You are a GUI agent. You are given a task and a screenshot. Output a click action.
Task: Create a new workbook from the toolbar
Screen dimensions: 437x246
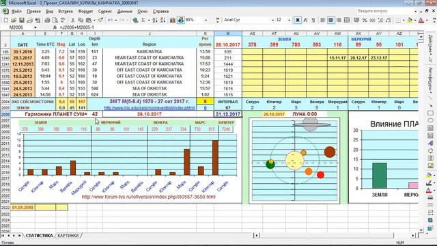(5, 20)
